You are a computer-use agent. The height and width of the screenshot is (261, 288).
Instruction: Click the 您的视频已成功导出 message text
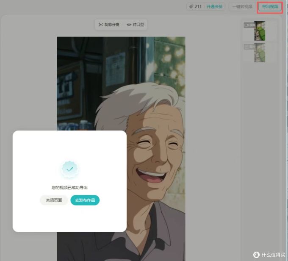[x=69, y=188]
